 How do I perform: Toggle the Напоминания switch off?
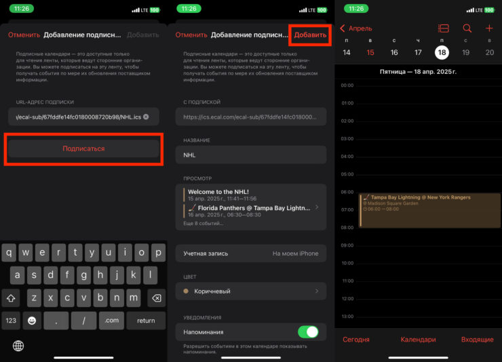[x=307, y=331]
